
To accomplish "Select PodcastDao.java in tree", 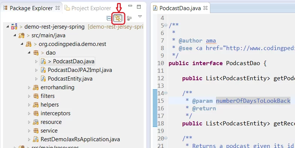I will pyautogui.click(x=74, y=61).
